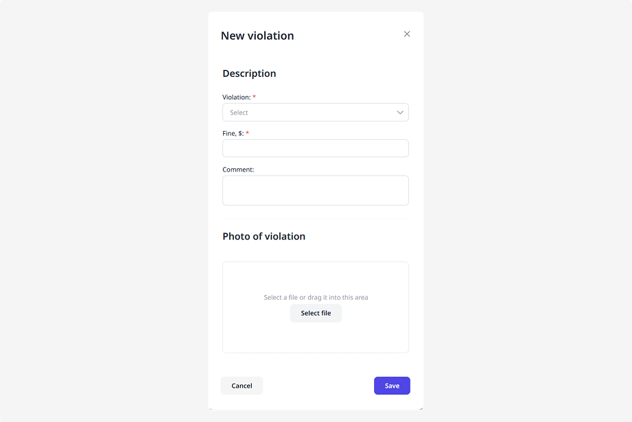Cancel the new violation form
The image size is (632, 422).
(x=242, y=386)
